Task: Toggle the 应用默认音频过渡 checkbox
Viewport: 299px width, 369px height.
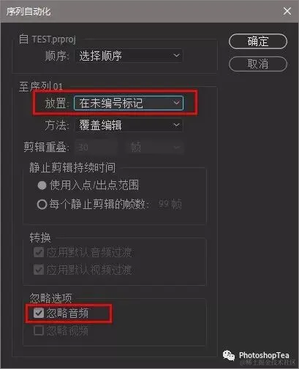Action: click(x=39, y=252)
